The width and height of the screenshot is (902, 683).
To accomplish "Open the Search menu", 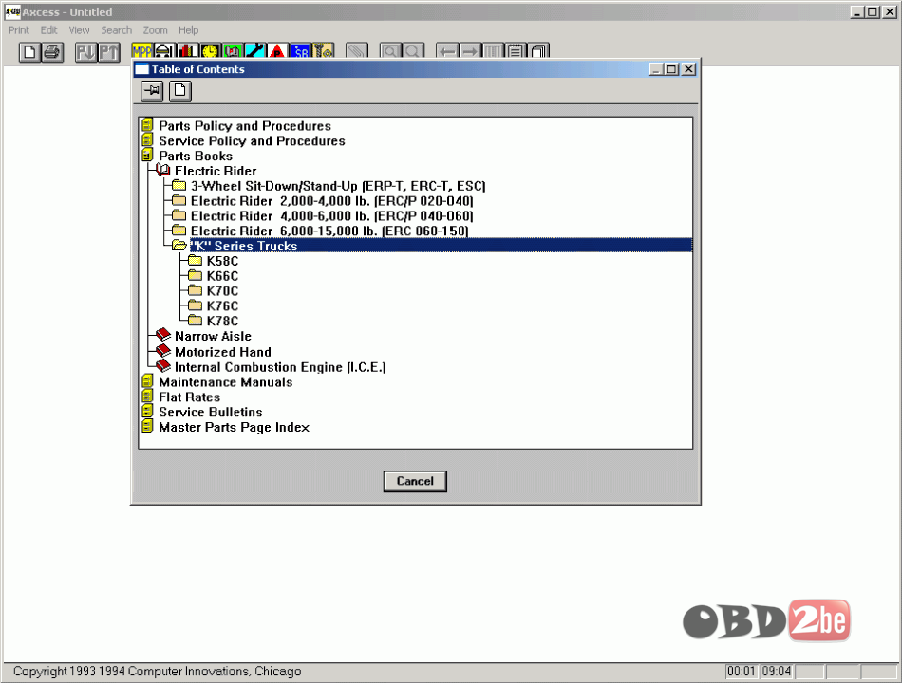I will (x=116, y=30).
